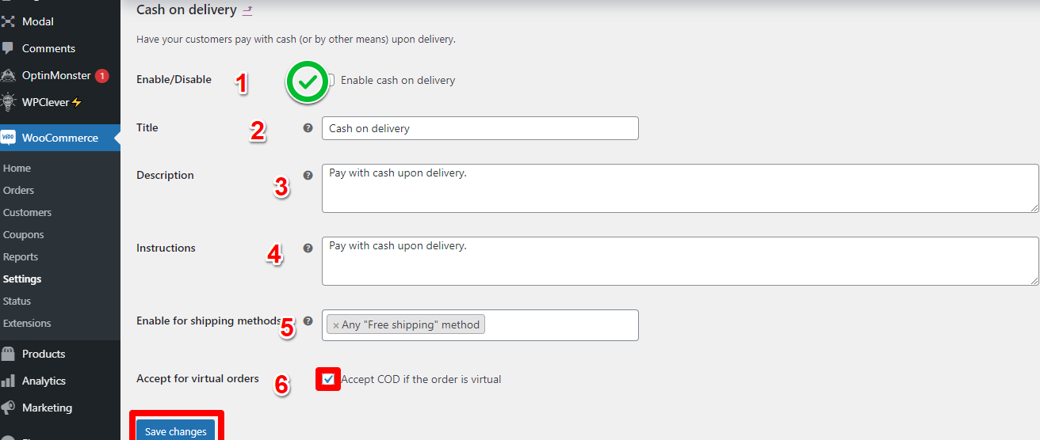Open the Modal sidebar menu item

pos(38,21)
